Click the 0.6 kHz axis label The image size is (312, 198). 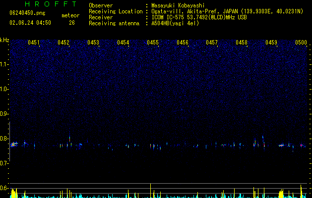pos(4,188)
